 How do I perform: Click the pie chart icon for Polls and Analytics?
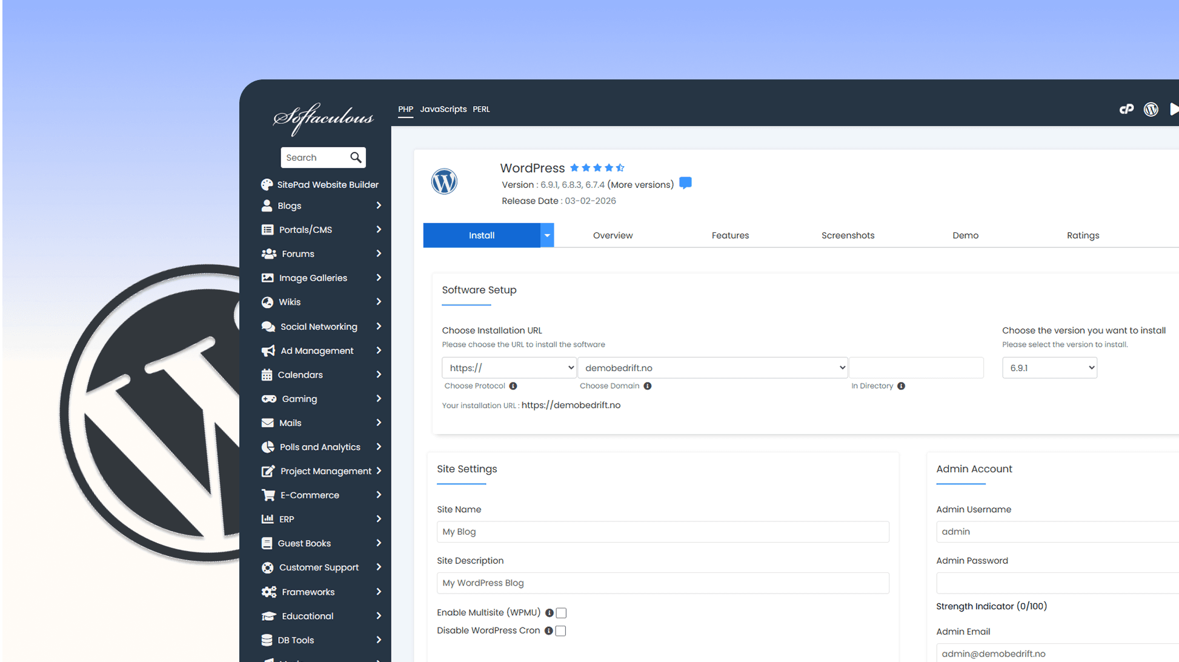click(268, 447)
